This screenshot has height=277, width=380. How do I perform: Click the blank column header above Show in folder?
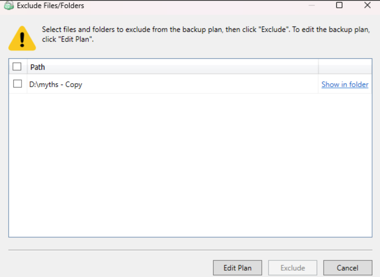point(345,67)
